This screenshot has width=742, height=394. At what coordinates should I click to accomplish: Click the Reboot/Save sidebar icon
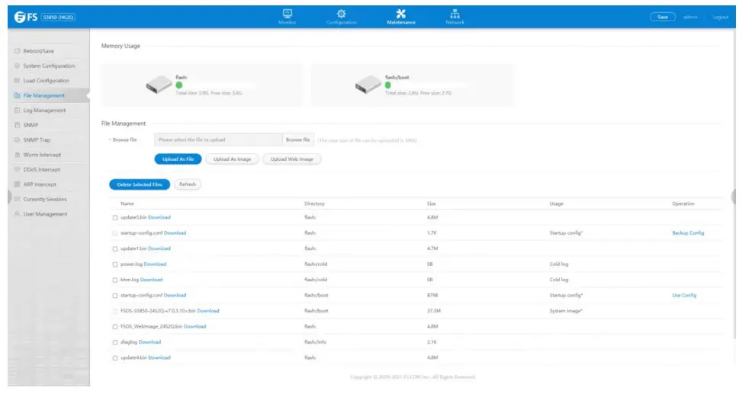[x=17, y=50]
